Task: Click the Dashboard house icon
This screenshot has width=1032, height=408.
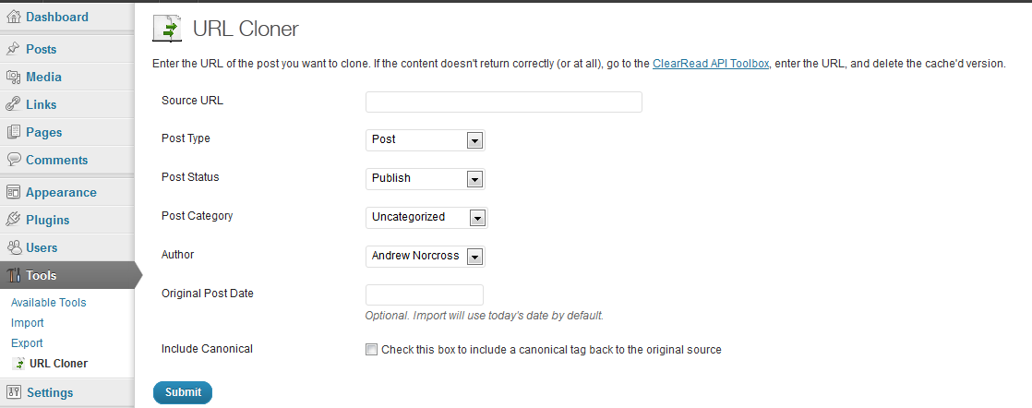Action: [13, 17]
